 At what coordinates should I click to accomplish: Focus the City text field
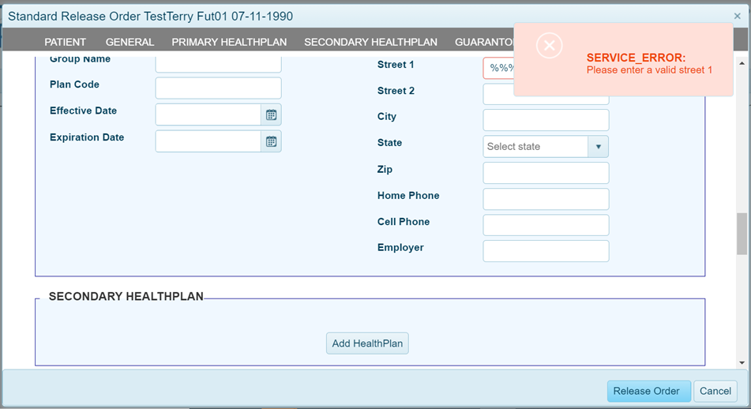[x=546, y=120]
